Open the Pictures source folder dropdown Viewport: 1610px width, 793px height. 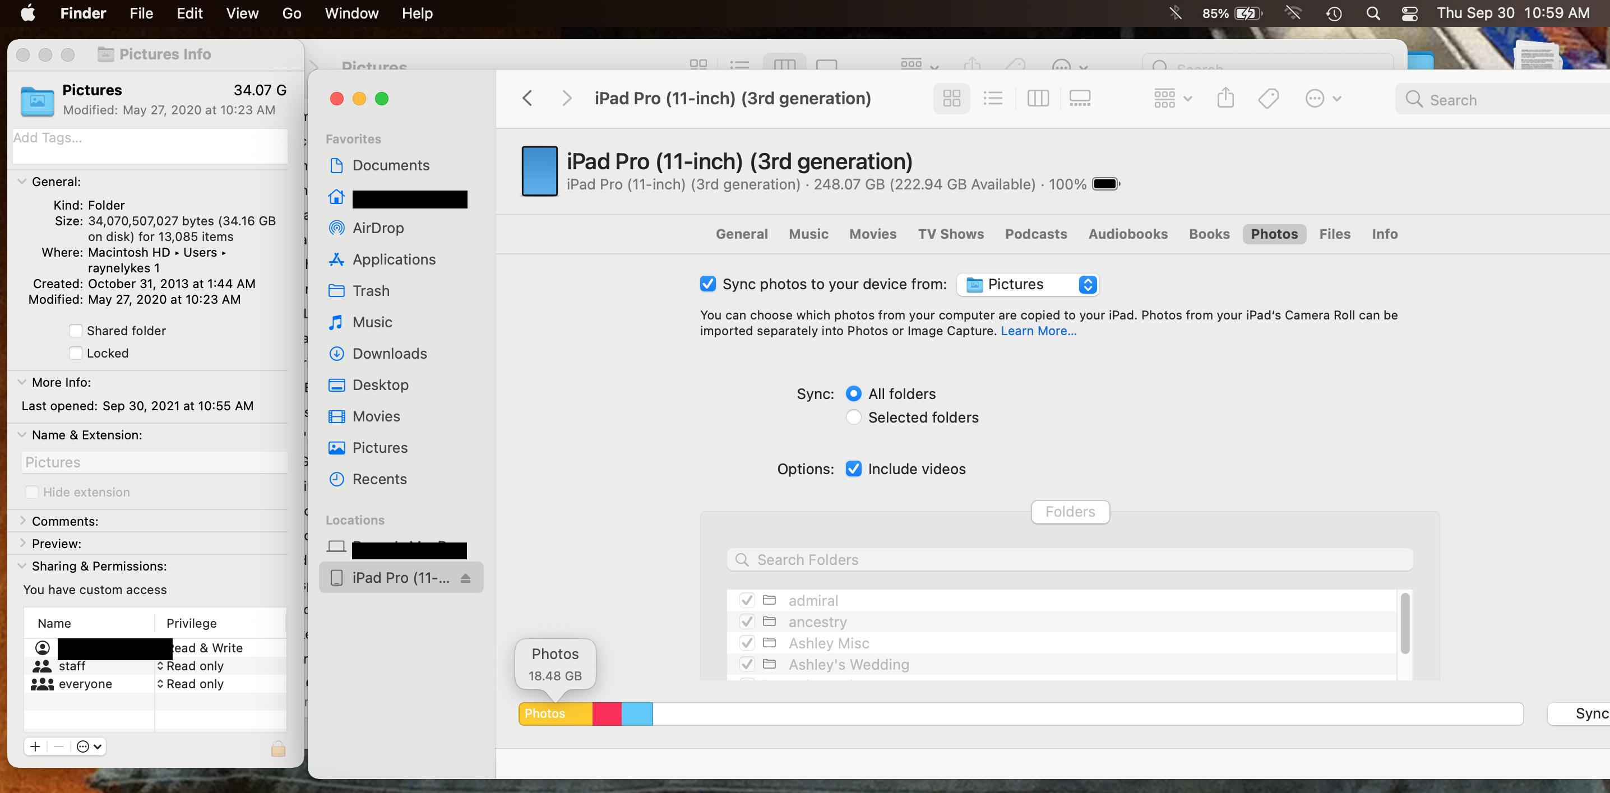(x=1028, y=285)
